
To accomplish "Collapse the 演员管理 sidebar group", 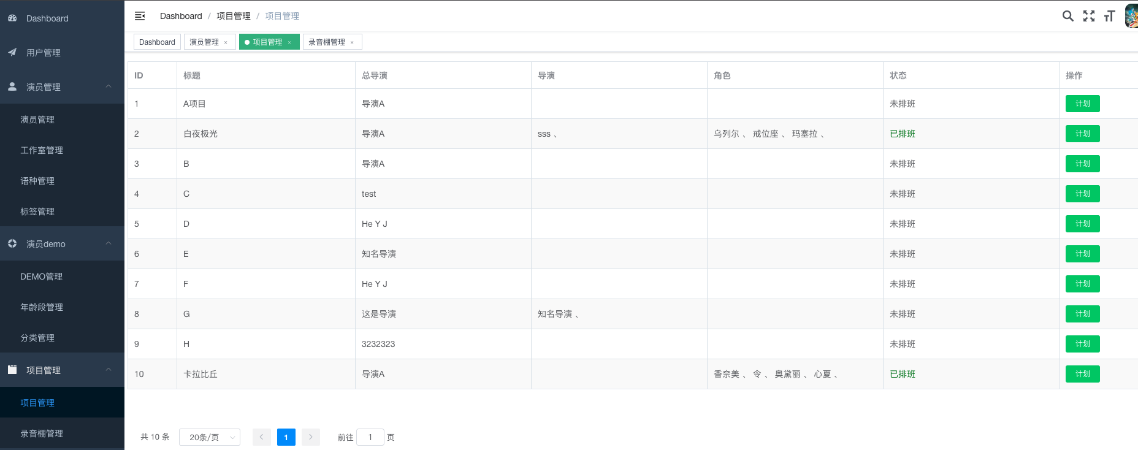I will [x=109, y=86].
